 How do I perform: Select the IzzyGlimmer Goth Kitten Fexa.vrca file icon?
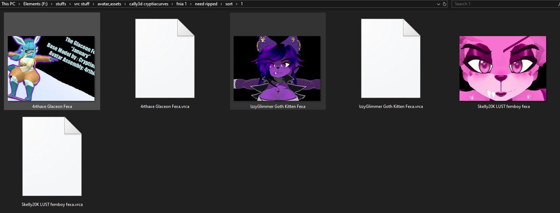pos(391,58)
